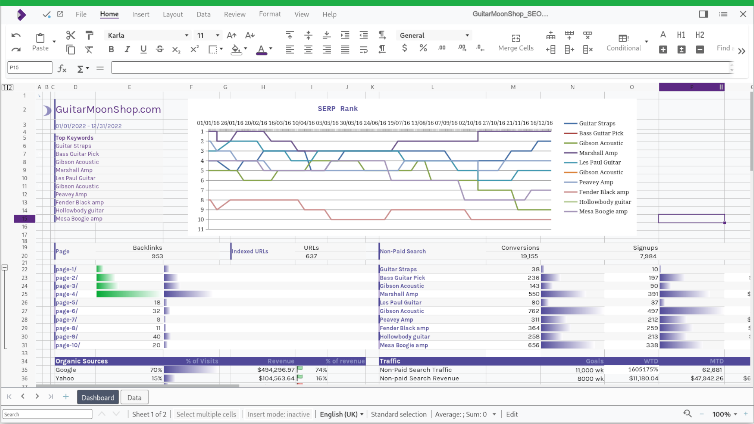Open the Function Wizard
Image resolution: width=754 pixels, height=424 pixels.
click(61, 68)
